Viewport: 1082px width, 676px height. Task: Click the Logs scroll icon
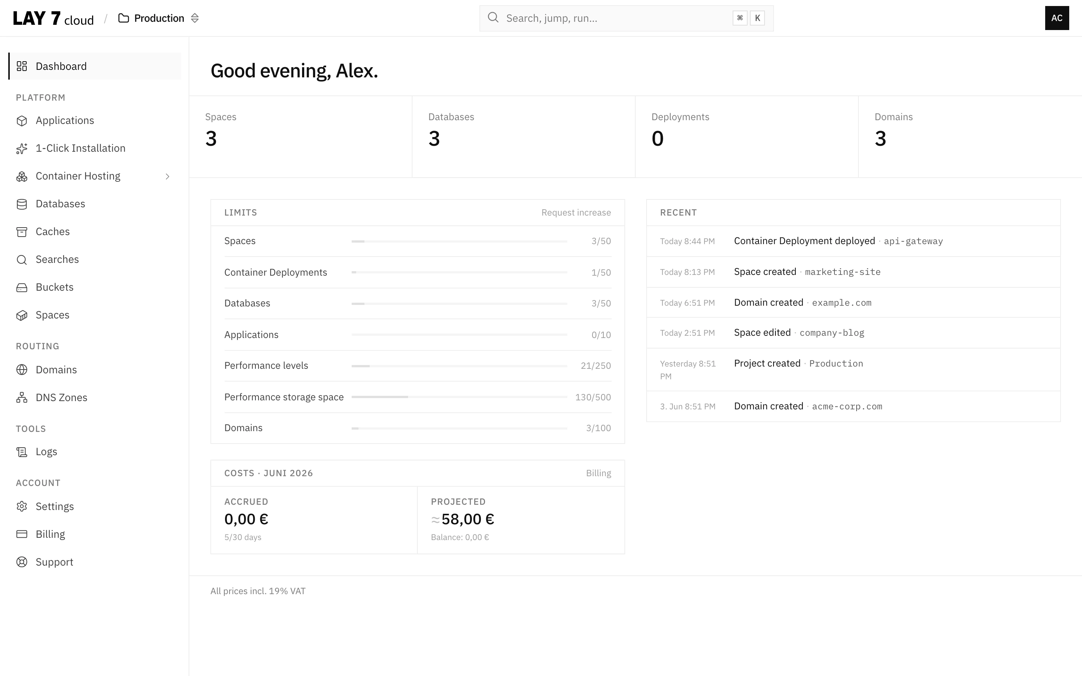pos(21,452)
